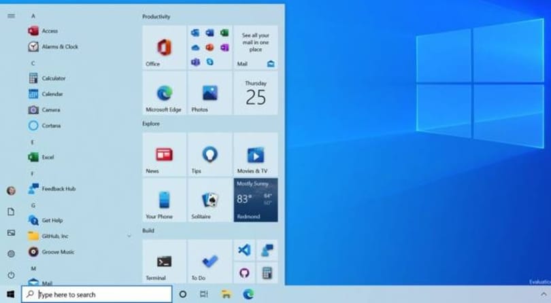Open the Redmond weather tile
Screen dimensions: 551x303
[256, 200]
